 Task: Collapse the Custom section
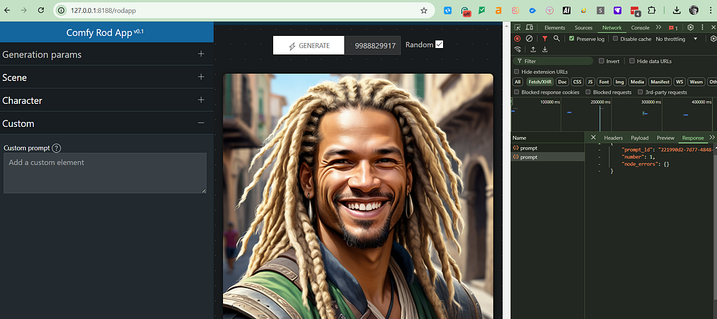click(x=107, y=123)
